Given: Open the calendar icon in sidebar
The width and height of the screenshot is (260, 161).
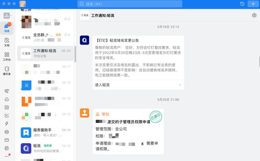Looking at the screenshot, I should click(x=6, y=107).
